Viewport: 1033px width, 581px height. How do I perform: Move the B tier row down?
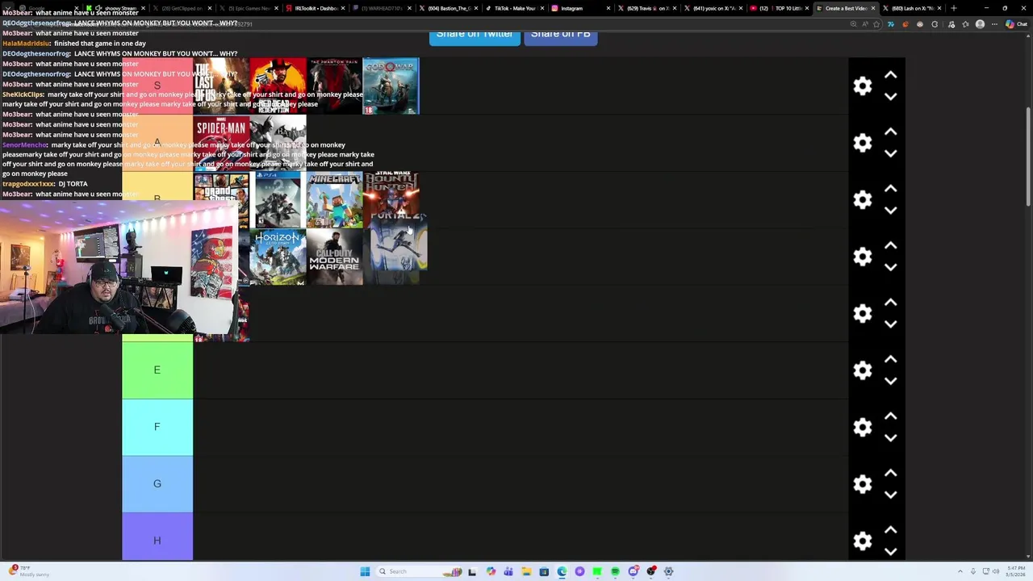pos(890,210)
